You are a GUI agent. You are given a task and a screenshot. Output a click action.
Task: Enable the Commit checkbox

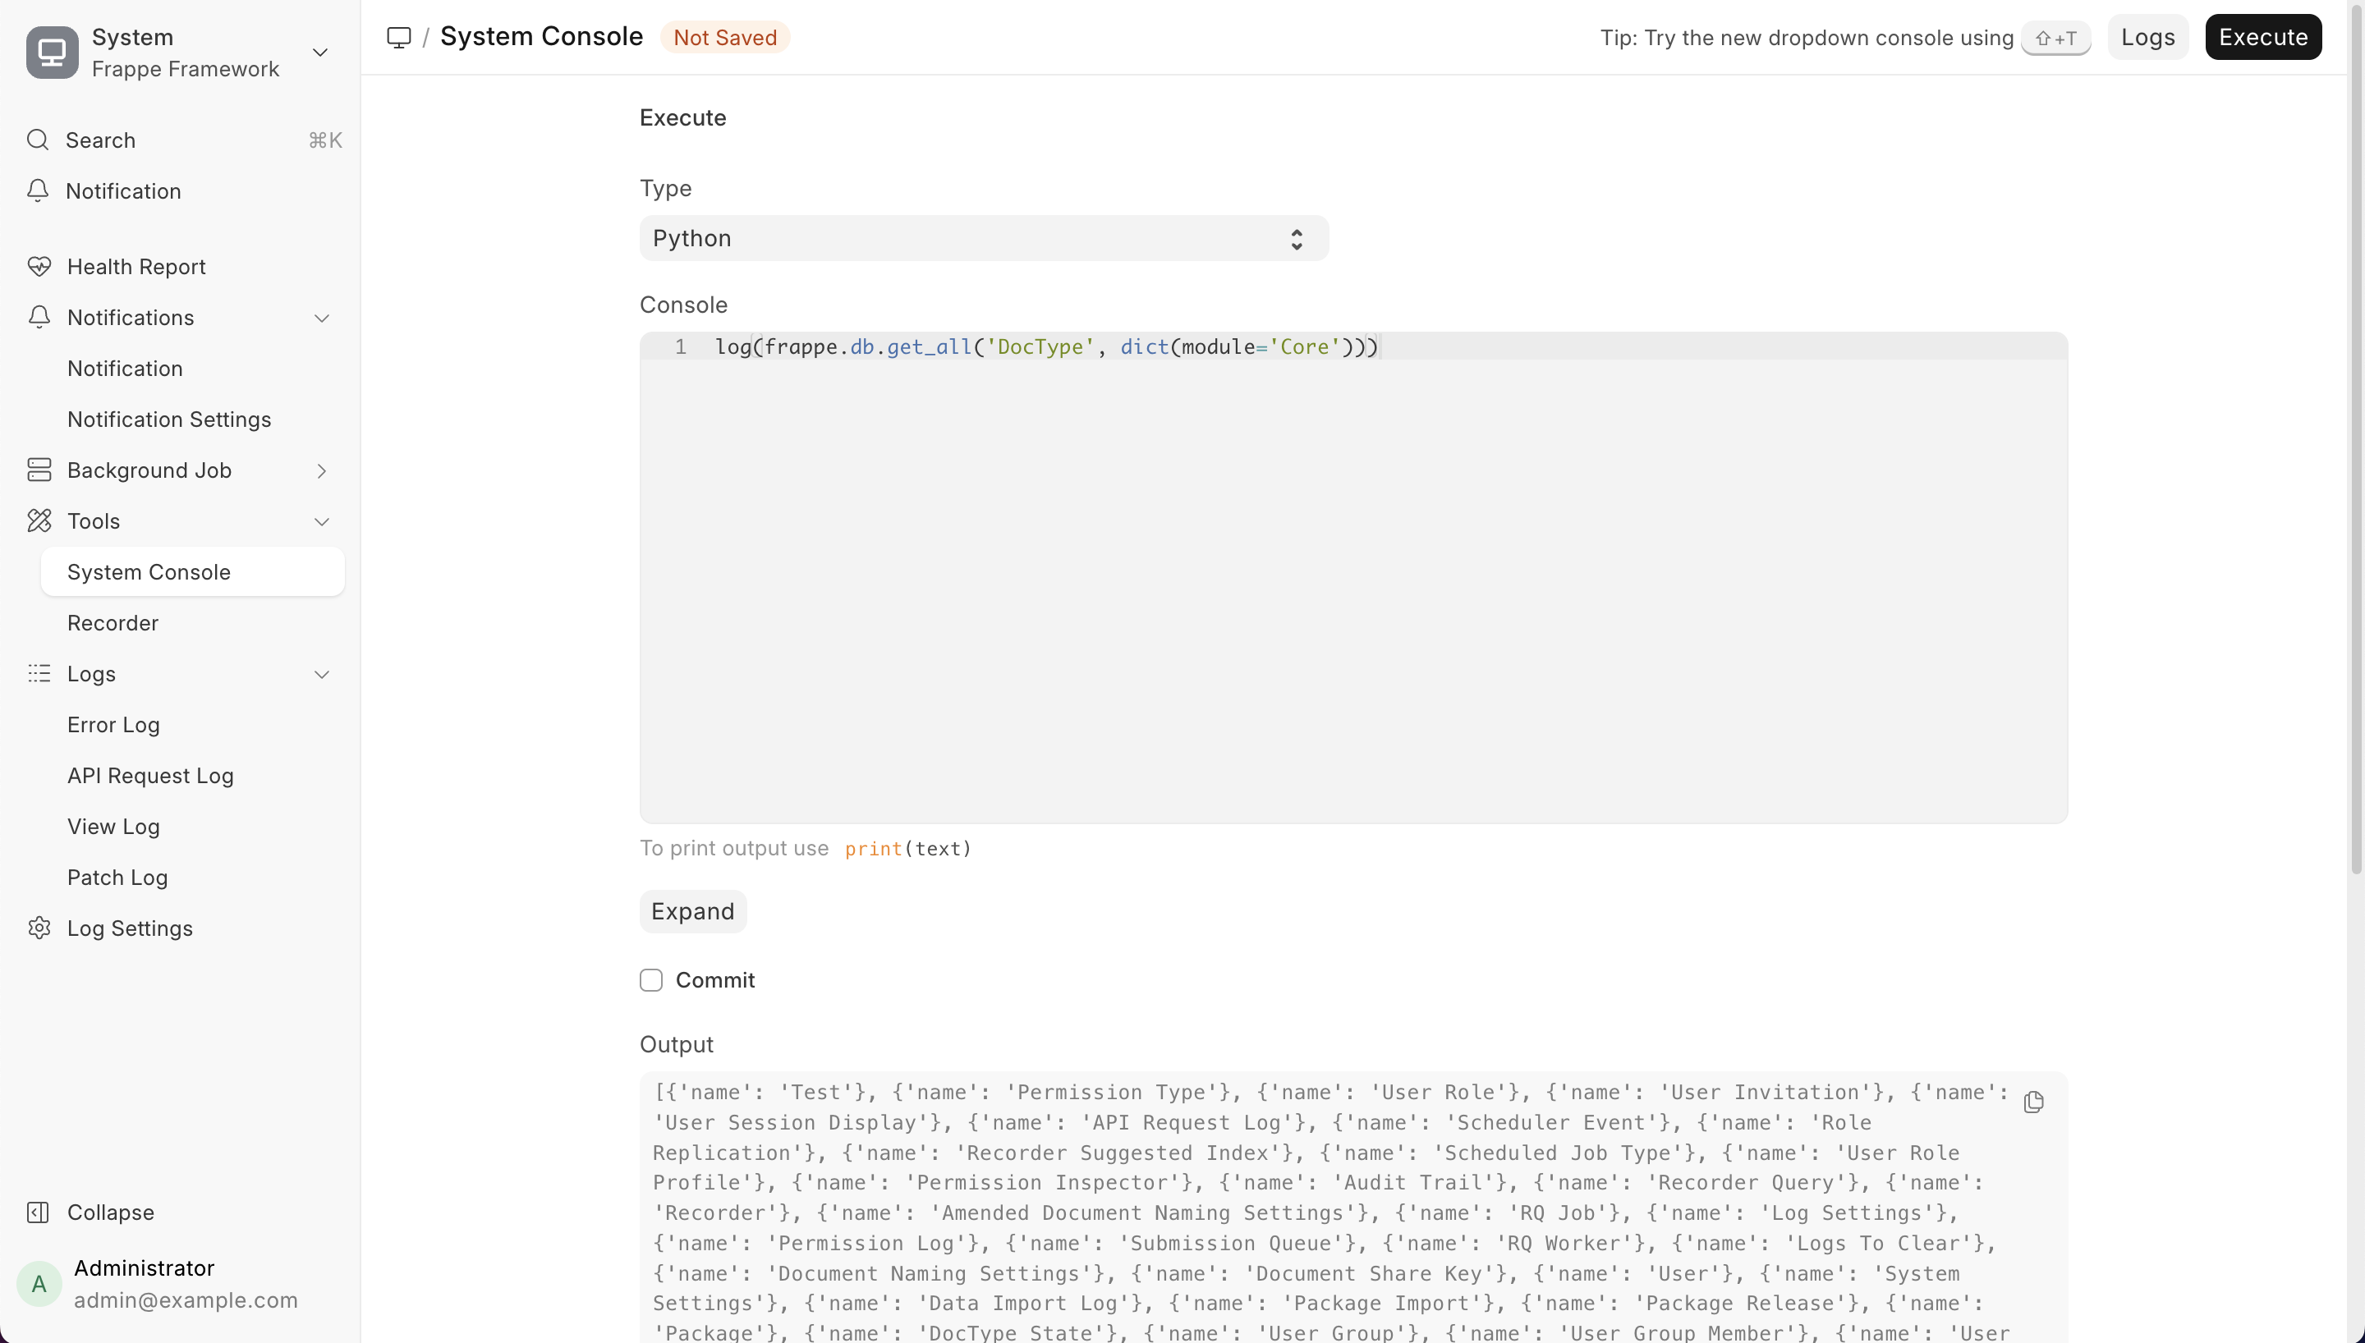[651, 979]
